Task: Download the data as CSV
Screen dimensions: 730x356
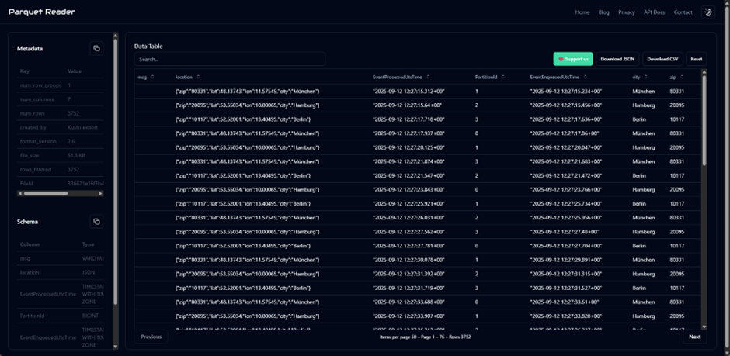Action: (x=662, y=59)
